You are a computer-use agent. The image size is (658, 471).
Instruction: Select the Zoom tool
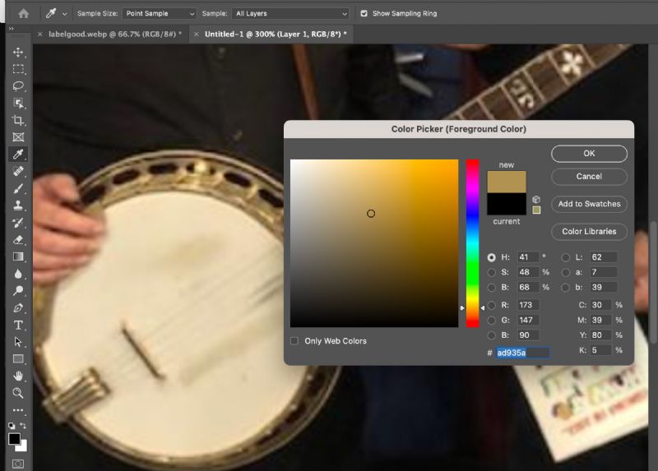(18, 393)
